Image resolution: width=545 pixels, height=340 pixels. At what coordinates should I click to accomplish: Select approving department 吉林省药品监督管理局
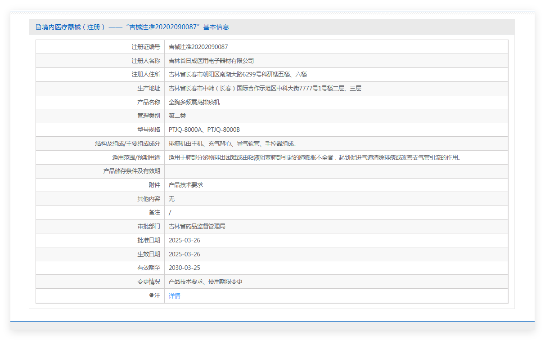[x=197, y=226]
